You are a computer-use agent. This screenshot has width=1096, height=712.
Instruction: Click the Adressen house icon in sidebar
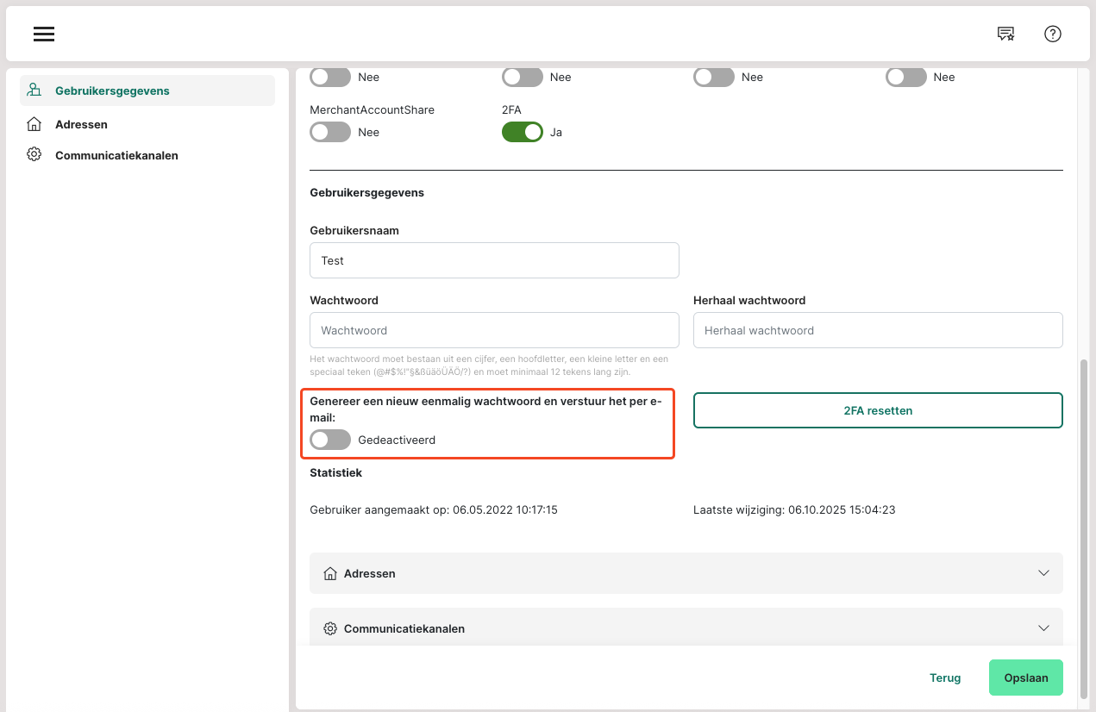tap(34, 124)
